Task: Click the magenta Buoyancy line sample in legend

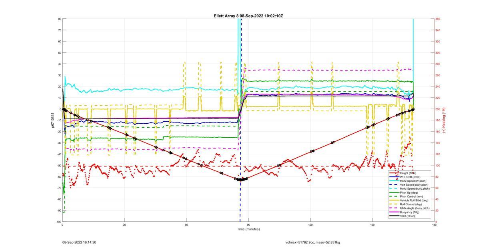Action: (x=394, y=212)
